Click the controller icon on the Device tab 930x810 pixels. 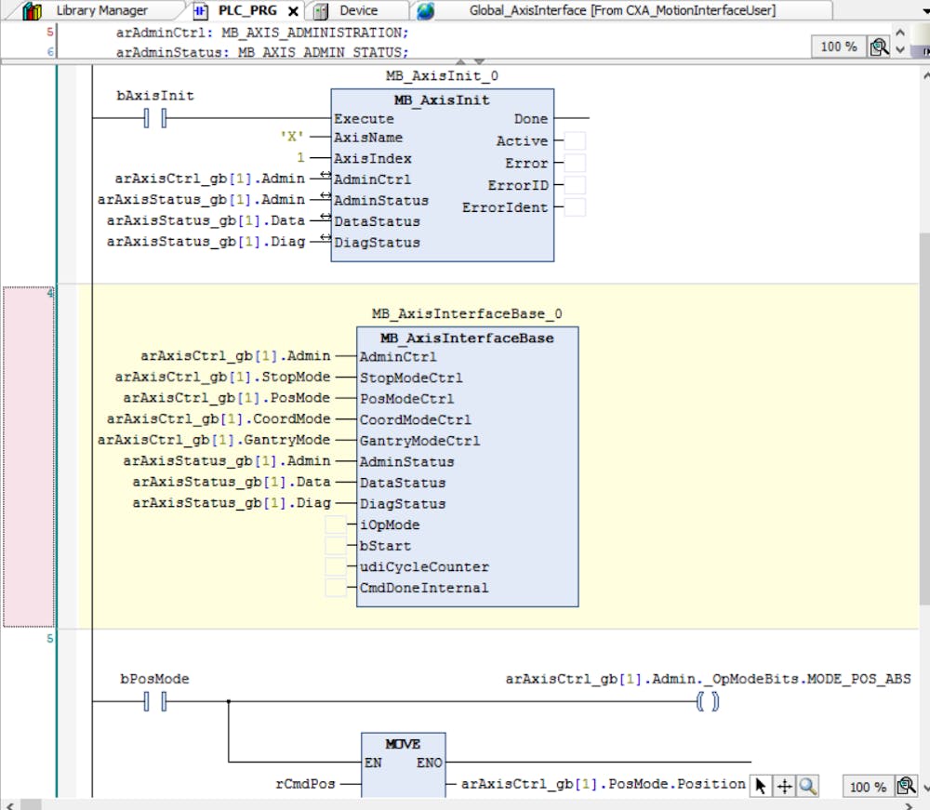click(x=321, y=10)
